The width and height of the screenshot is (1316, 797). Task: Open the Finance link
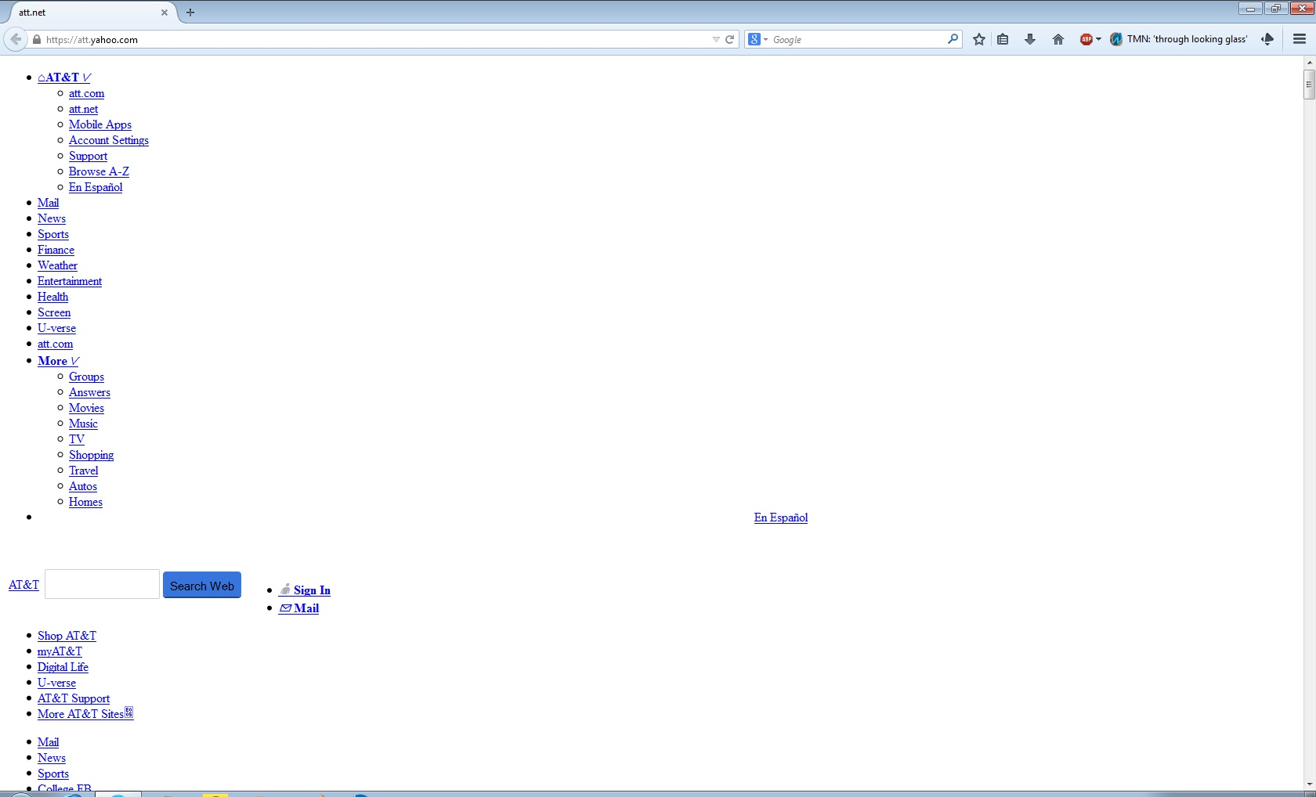point(56,250)
